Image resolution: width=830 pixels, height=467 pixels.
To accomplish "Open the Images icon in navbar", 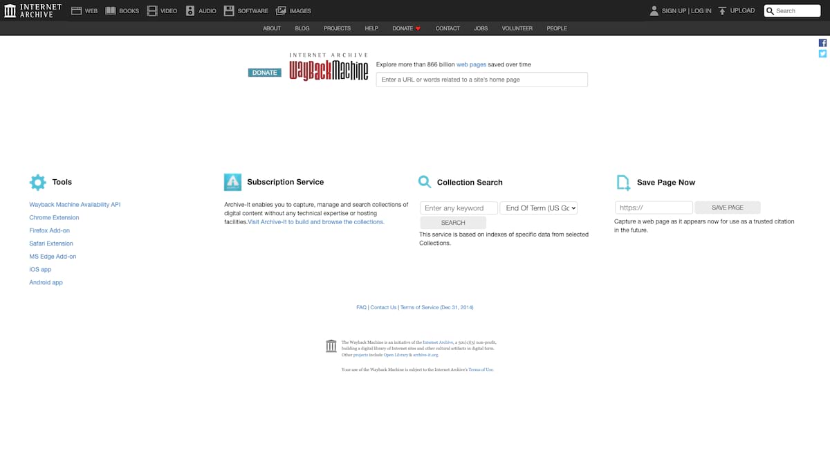I will click(x=281, y=11).
